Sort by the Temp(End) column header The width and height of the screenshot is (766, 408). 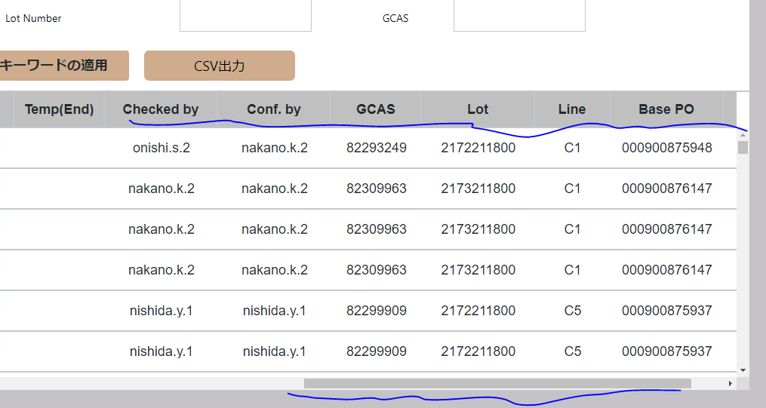[x=59, y=109]
